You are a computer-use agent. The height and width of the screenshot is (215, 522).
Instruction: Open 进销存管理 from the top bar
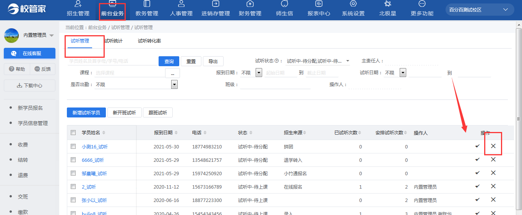[x=216, y=9]
